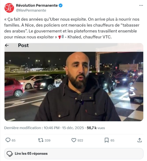Click the 10:46 PM timestamp
The image size is (147, 161).
tap(51, 128)
